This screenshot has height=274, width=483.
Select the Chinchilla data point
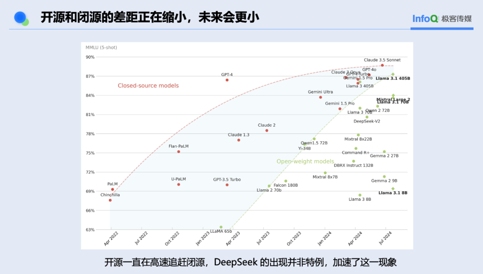click(x=110, y=200)
